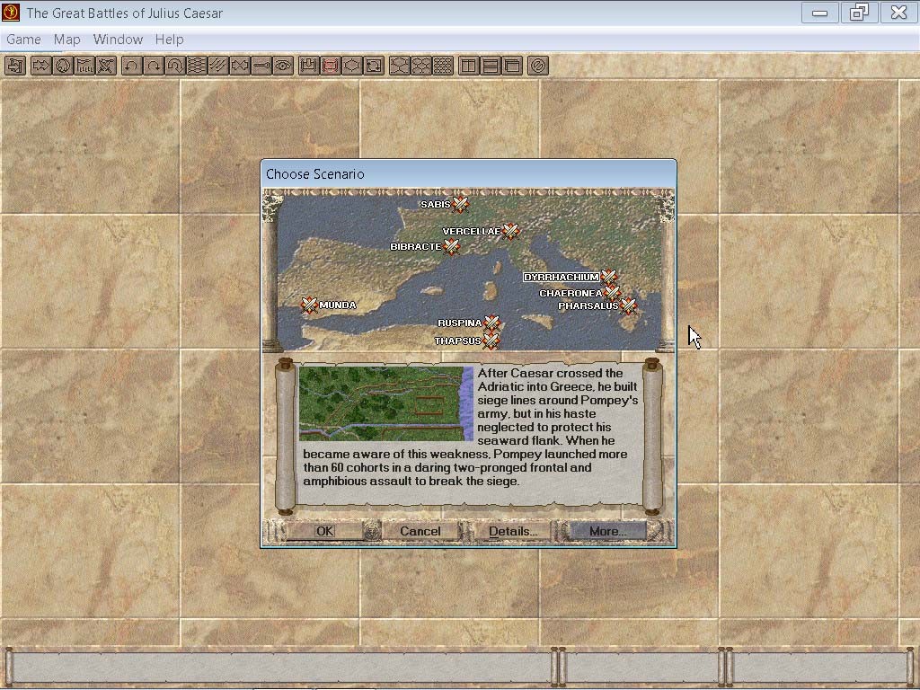Screen dimensions: 920x690
Task: Restore down the game window
Action: point(858,13)
